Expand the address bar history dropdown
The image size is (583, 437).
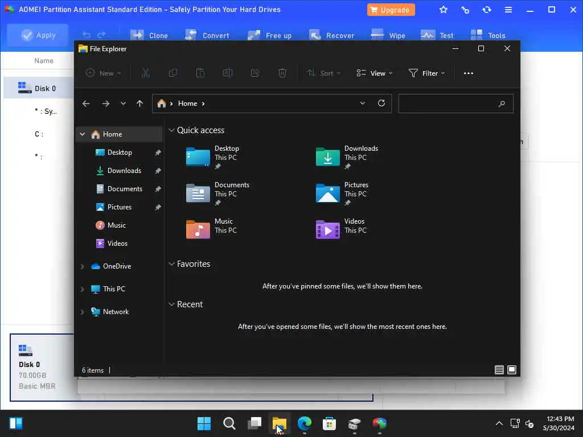[363, 104]
